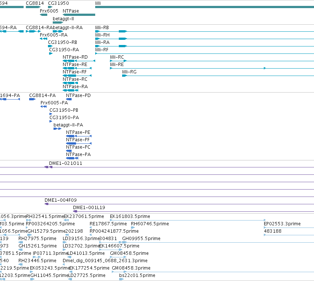The width and height of the screenshot is (314, 281).
Task: Click the lilli-RG transcript label
Action: tap(129, 72)
